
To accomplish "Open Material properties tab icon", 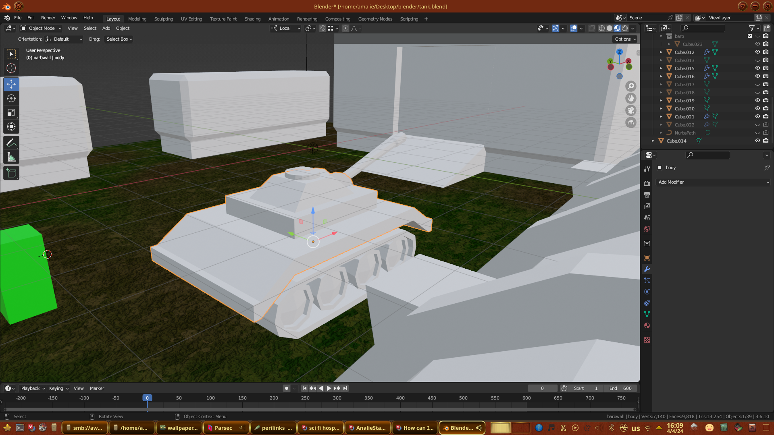I will [647, 325].
